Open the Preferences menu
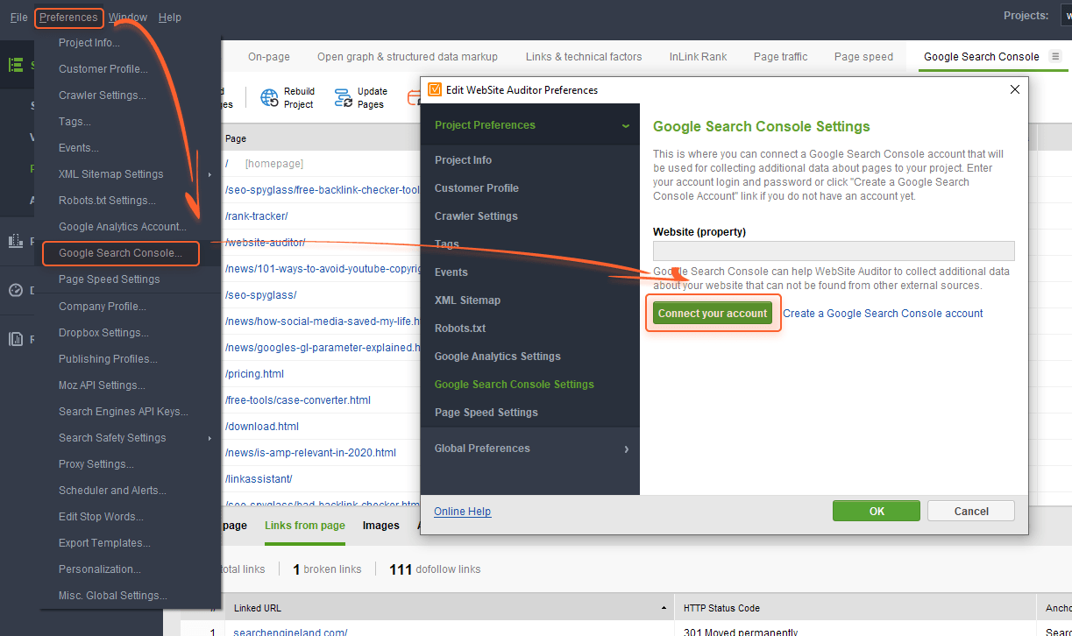The height and width of the screenshot is (636, 1072). click(x=69, y=17)
